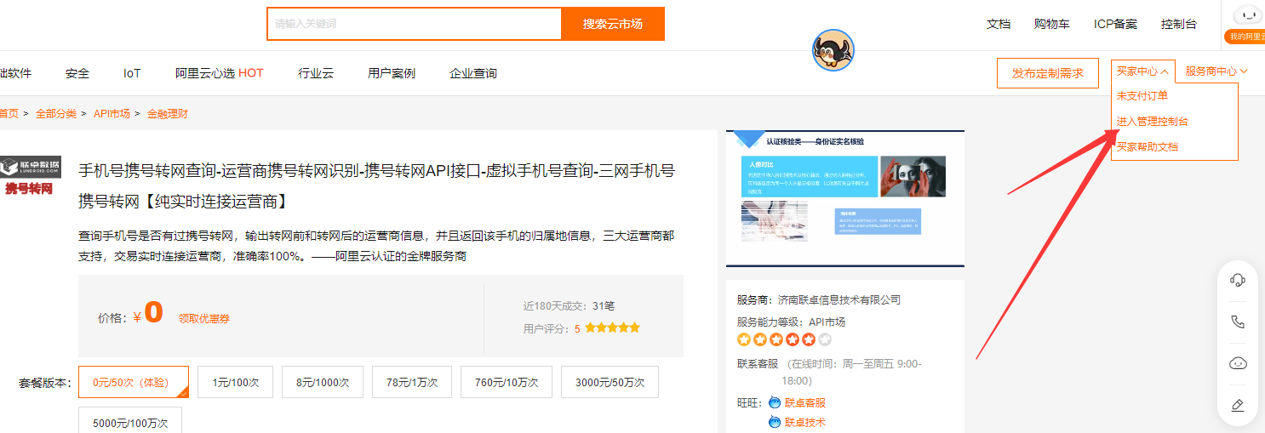The width and height of the screenshot is (1265, 433).
Task: Choose 进入管理控制台 in buyer menu
Action: click(x=1153, y=121)
